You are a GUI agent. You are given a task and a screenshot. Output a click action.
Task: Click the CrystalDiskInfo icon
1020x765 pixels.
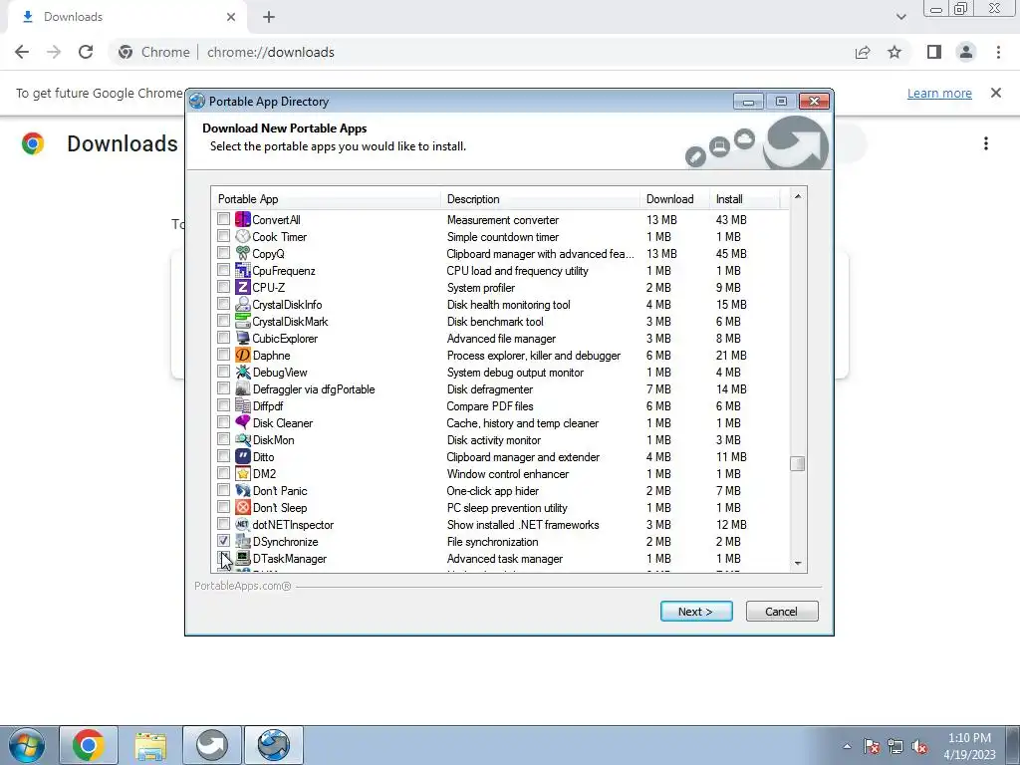(243, 304)
